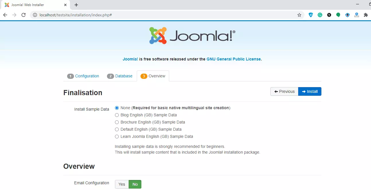Select None sample data option
The width and height of the screenshot is (371, 190).
tap(117, 108)
